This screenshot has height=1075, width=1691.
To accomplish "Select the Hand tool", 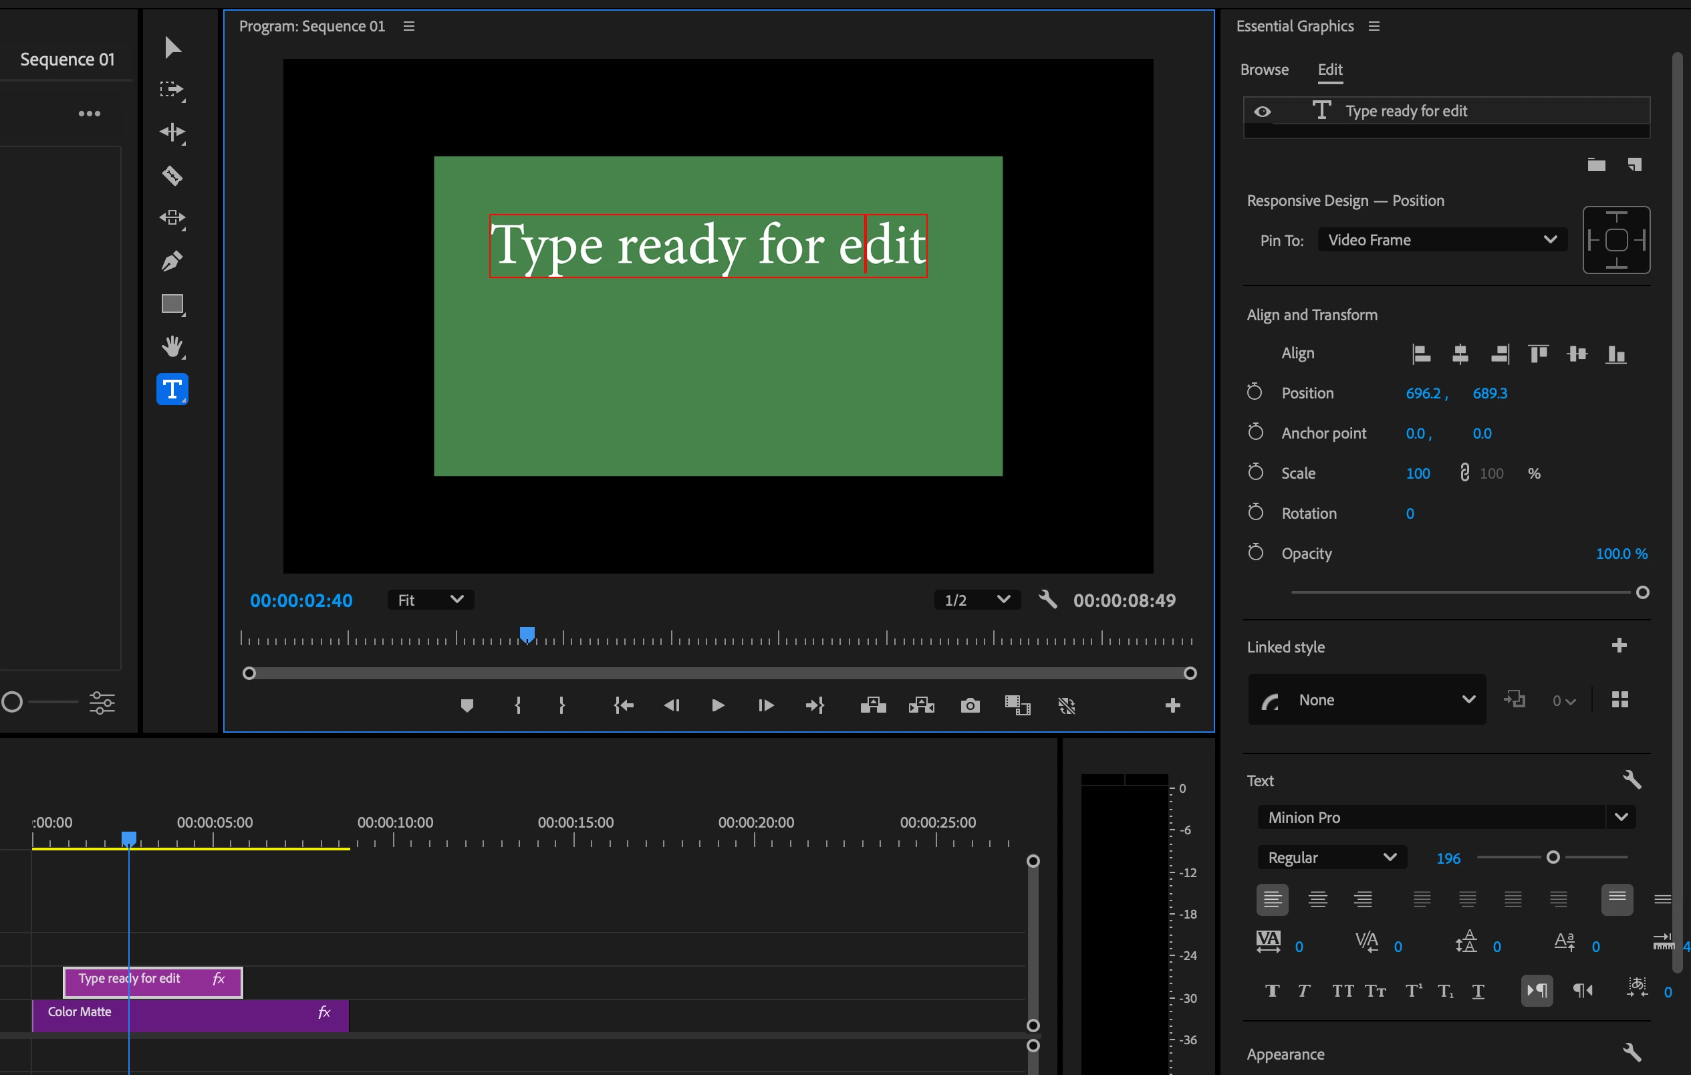I will tap(172, 346).
